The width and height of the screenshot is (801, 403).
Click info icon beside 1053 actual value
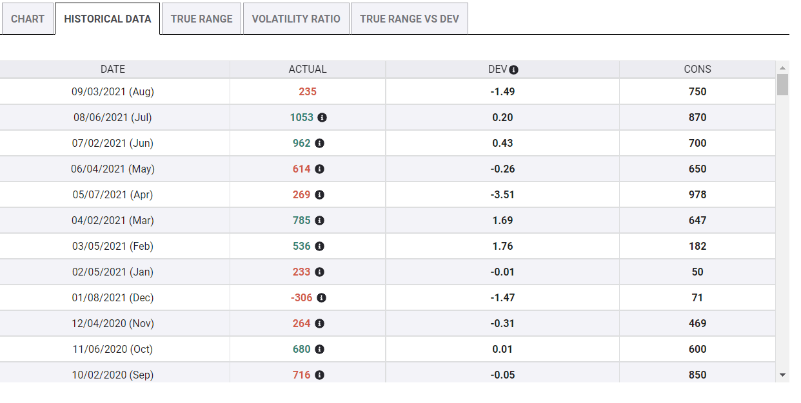coord(322,118)
